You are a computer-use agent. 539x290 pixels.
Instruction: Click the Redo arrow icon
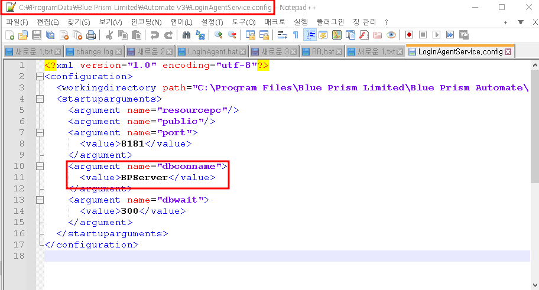[x=168, y=35]
